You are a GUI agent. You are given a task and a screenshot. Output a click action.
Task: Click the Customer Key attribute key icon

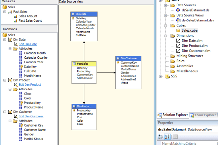coord(21,126)
